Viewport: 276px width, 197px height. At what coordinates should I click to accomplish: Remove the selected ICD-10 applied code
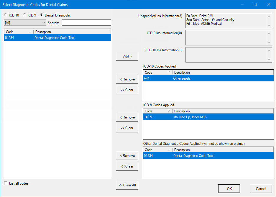pyautogui.click(x=127, y=79)
